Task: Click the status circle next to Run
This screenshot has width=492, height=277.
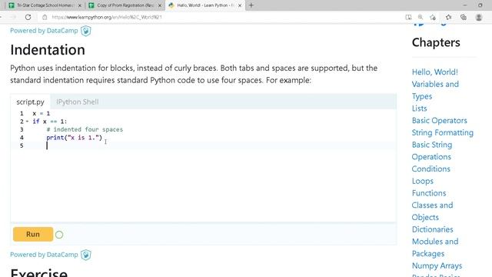Action: 59,235
